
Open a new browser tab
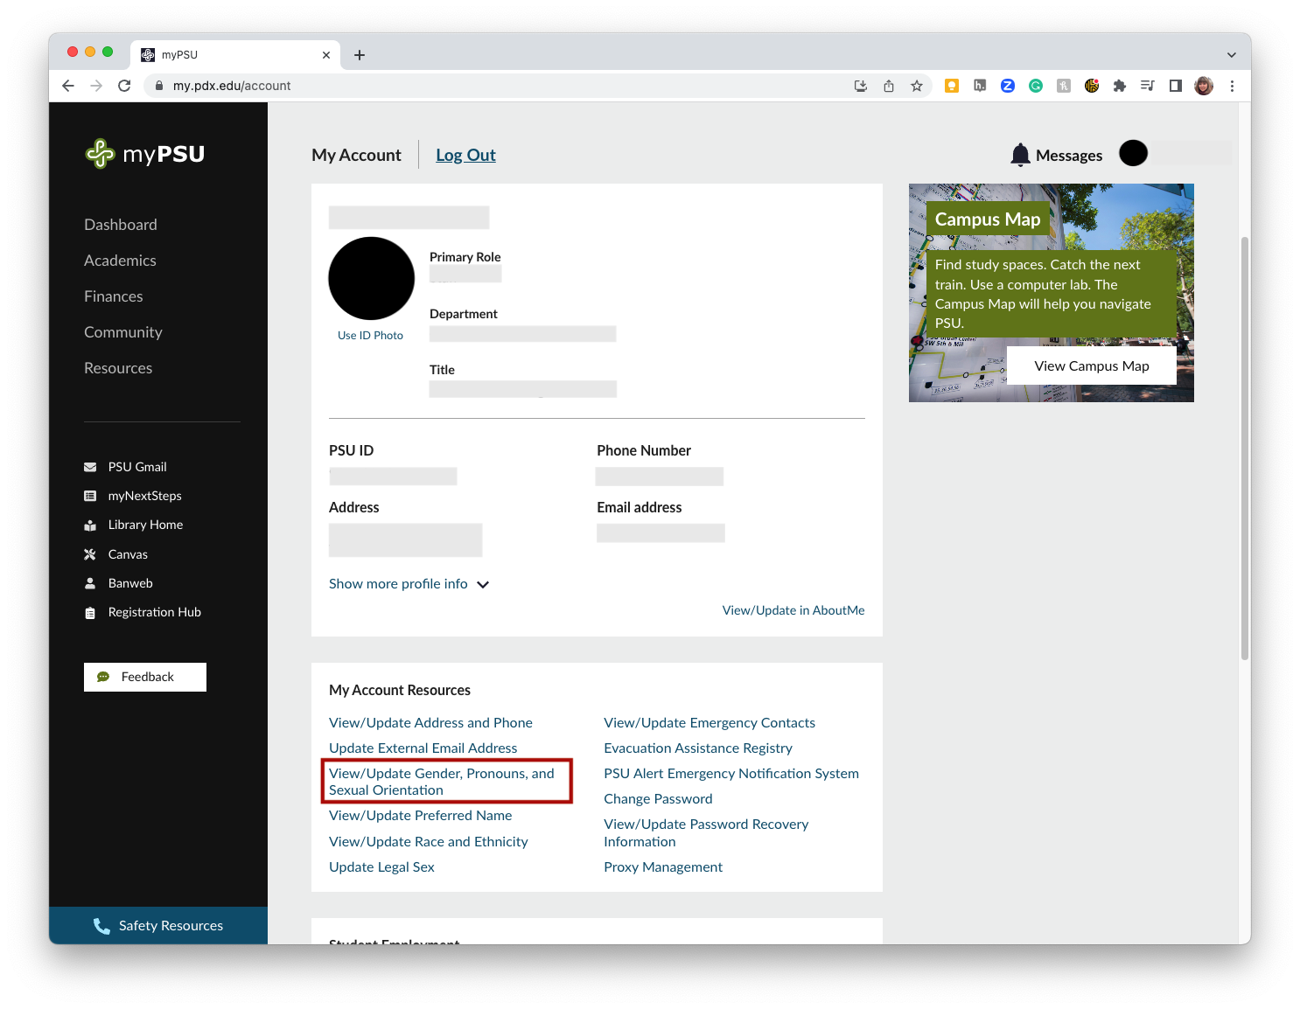(360, 55)
